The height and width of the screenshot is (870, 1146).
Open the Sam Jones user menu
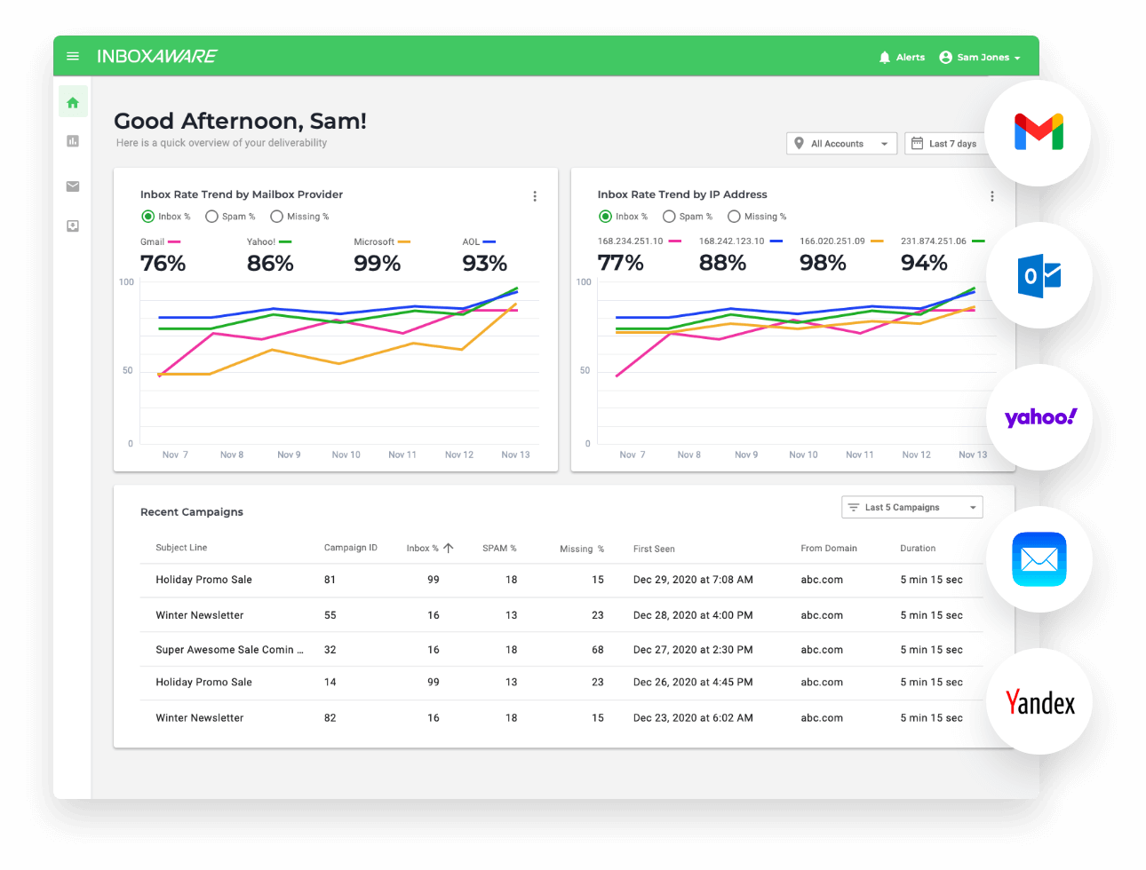coord(980,58)
